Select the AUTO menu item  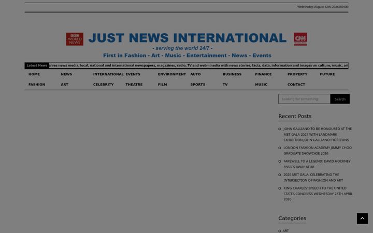195,74
